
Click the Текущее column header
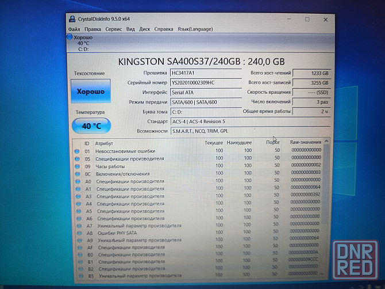(x=214, y=143)
